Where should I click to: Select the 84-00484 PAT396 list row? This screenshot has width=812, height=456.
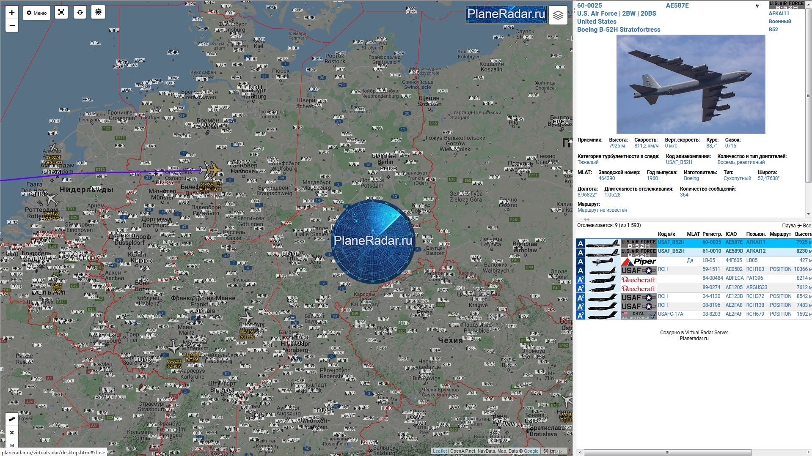click(694, 279)
